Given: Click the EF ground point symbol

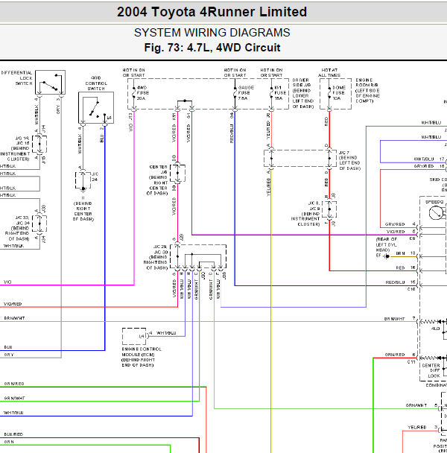Looking at the screenshot, I should [x=387, y=256].
